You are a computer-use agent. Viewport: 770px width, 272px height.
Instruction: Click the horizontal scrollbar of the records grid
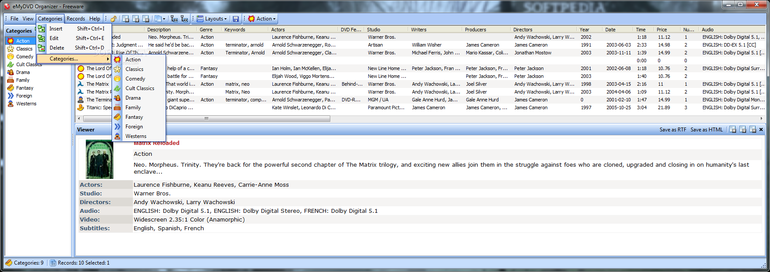tap(206, 118)
